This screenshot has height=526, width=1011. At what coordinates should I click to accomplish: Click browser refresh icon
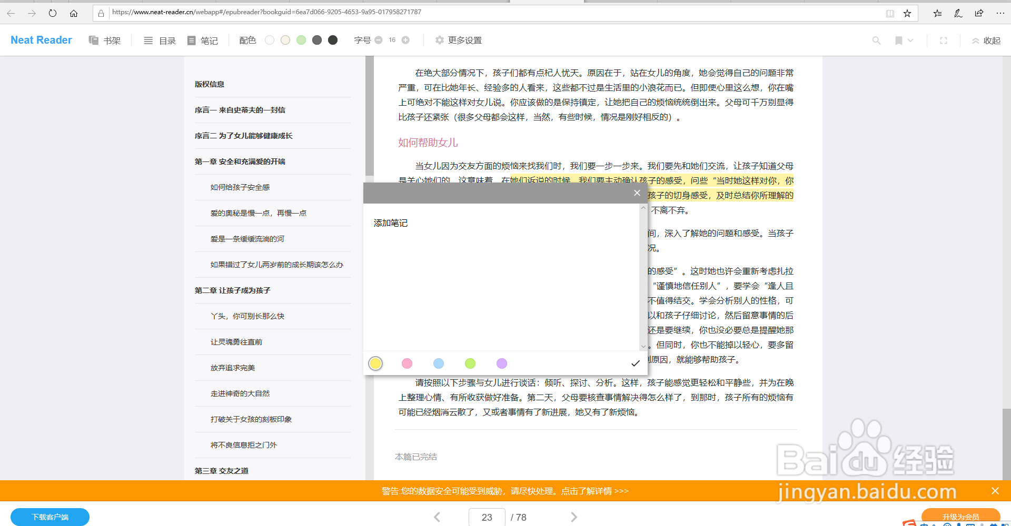pos(53,13)
